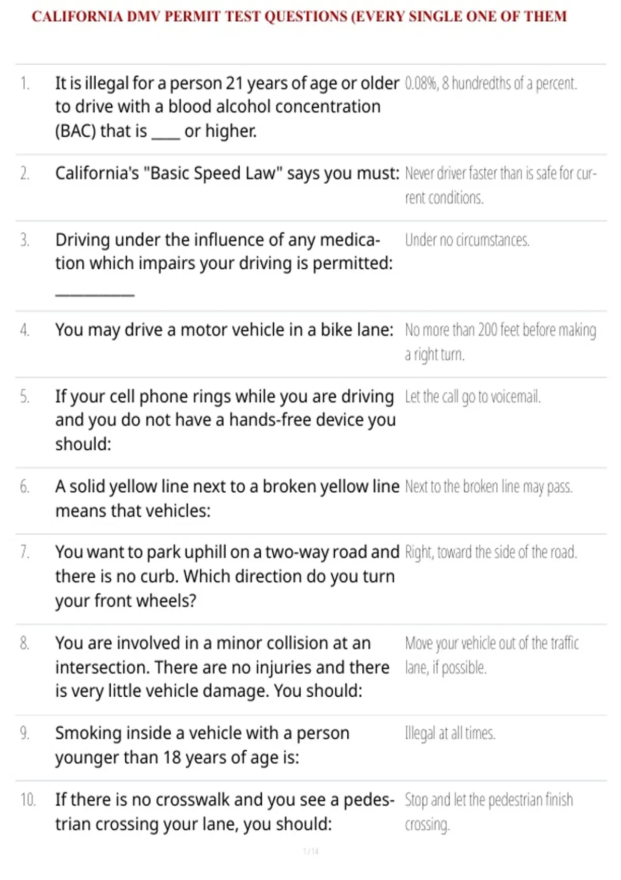Click the 1 / 14 page indicator
Image resolution: width=621 pixels, height=880 pixels.
pyautogui.click(x=310, y=851)
